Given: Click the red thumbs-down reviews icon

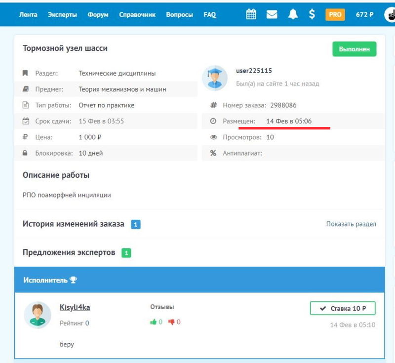Looking at the screenshot, I should pyautogui.click(x=171, y=322).
